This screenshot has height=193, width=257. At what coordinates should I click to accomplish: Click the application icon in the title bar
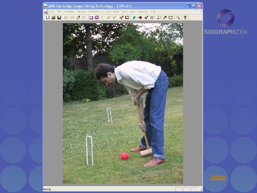click(45, 6)
